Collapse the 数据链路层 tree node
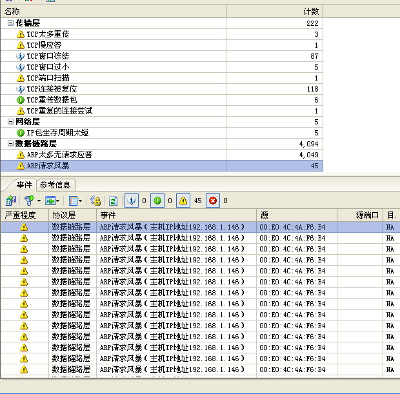Image resolution: width=400 pixels, height=394 pixels. (10, 144)
